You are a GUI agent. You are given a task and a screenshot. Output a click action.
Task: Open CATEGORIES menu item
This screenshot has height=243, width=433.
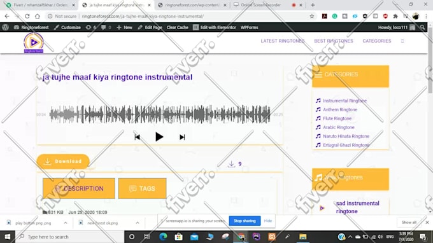pyautogui.click(x=377, y=41)
